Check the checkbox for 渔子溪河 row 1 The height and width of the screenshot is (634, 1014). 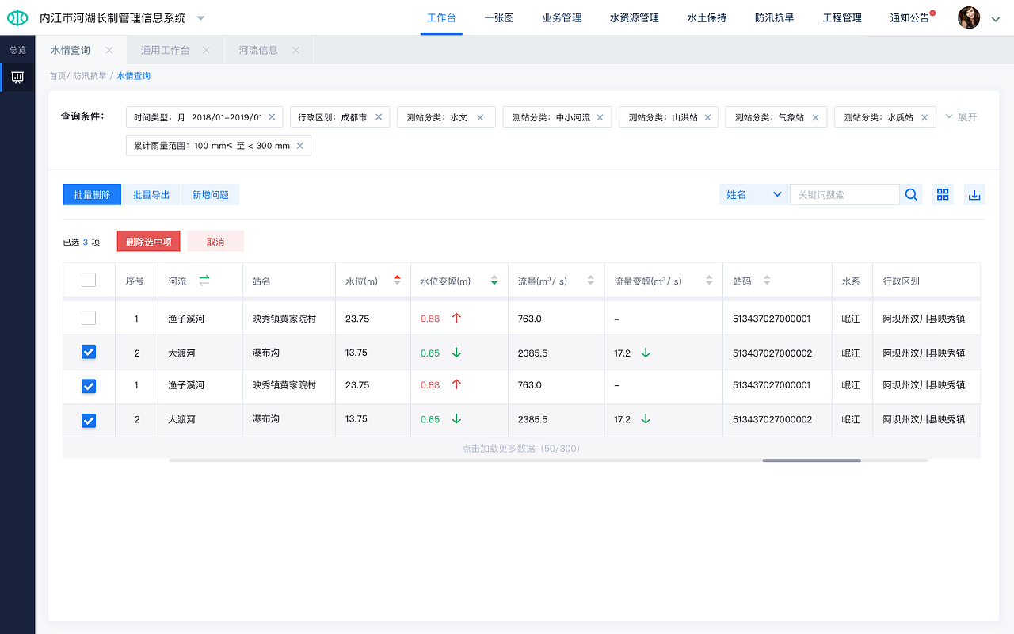88,317
